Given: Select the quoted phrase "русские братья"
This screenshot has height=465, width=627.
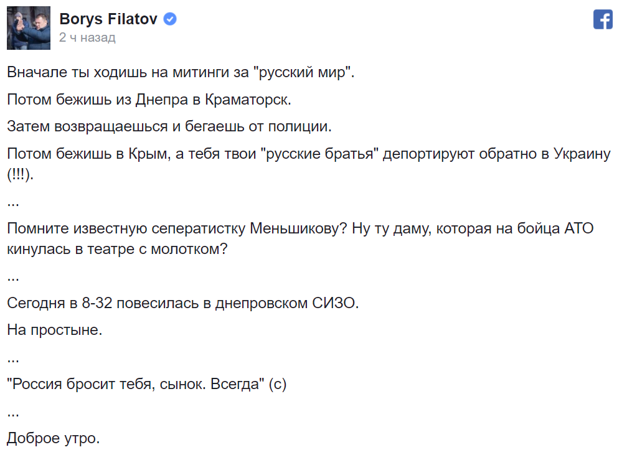Looking at the screenshot, I should [323, 154].
